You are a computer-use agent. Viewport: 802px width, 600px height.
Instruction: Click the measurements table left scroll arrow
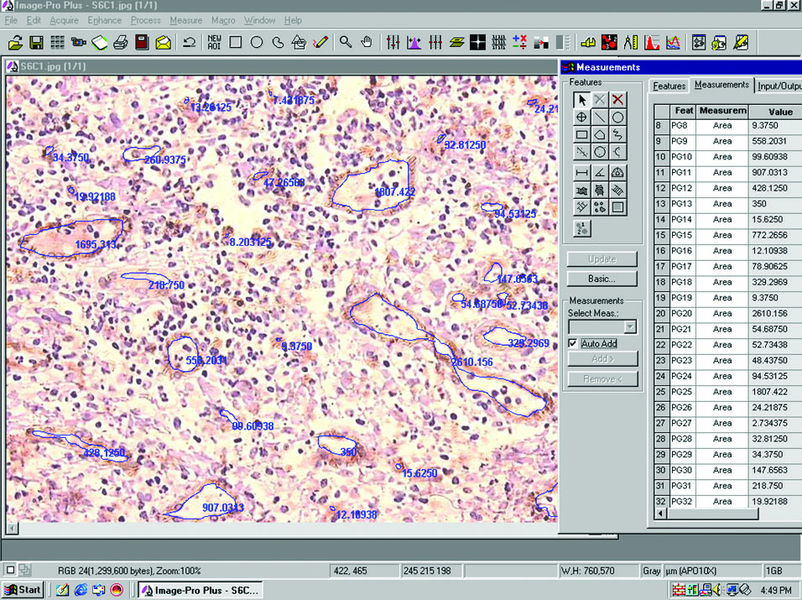661,513
